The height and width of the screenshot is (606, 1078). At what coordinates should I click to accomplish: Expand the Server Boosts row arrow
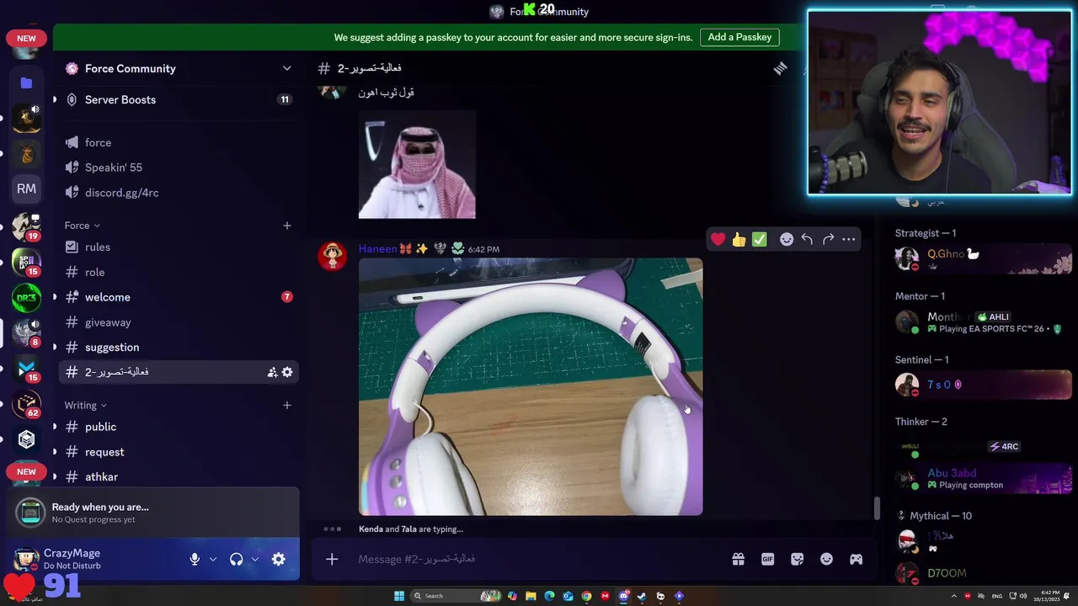coord(55,99)
